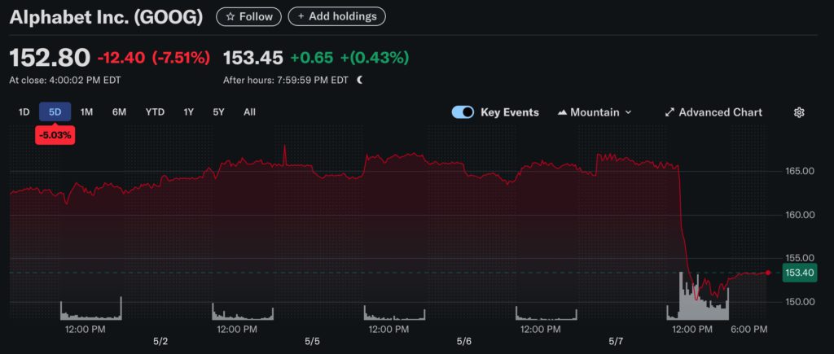Choose the 1Y time range
This screenshot has width=834, height=354.
[x=188, y=112]
